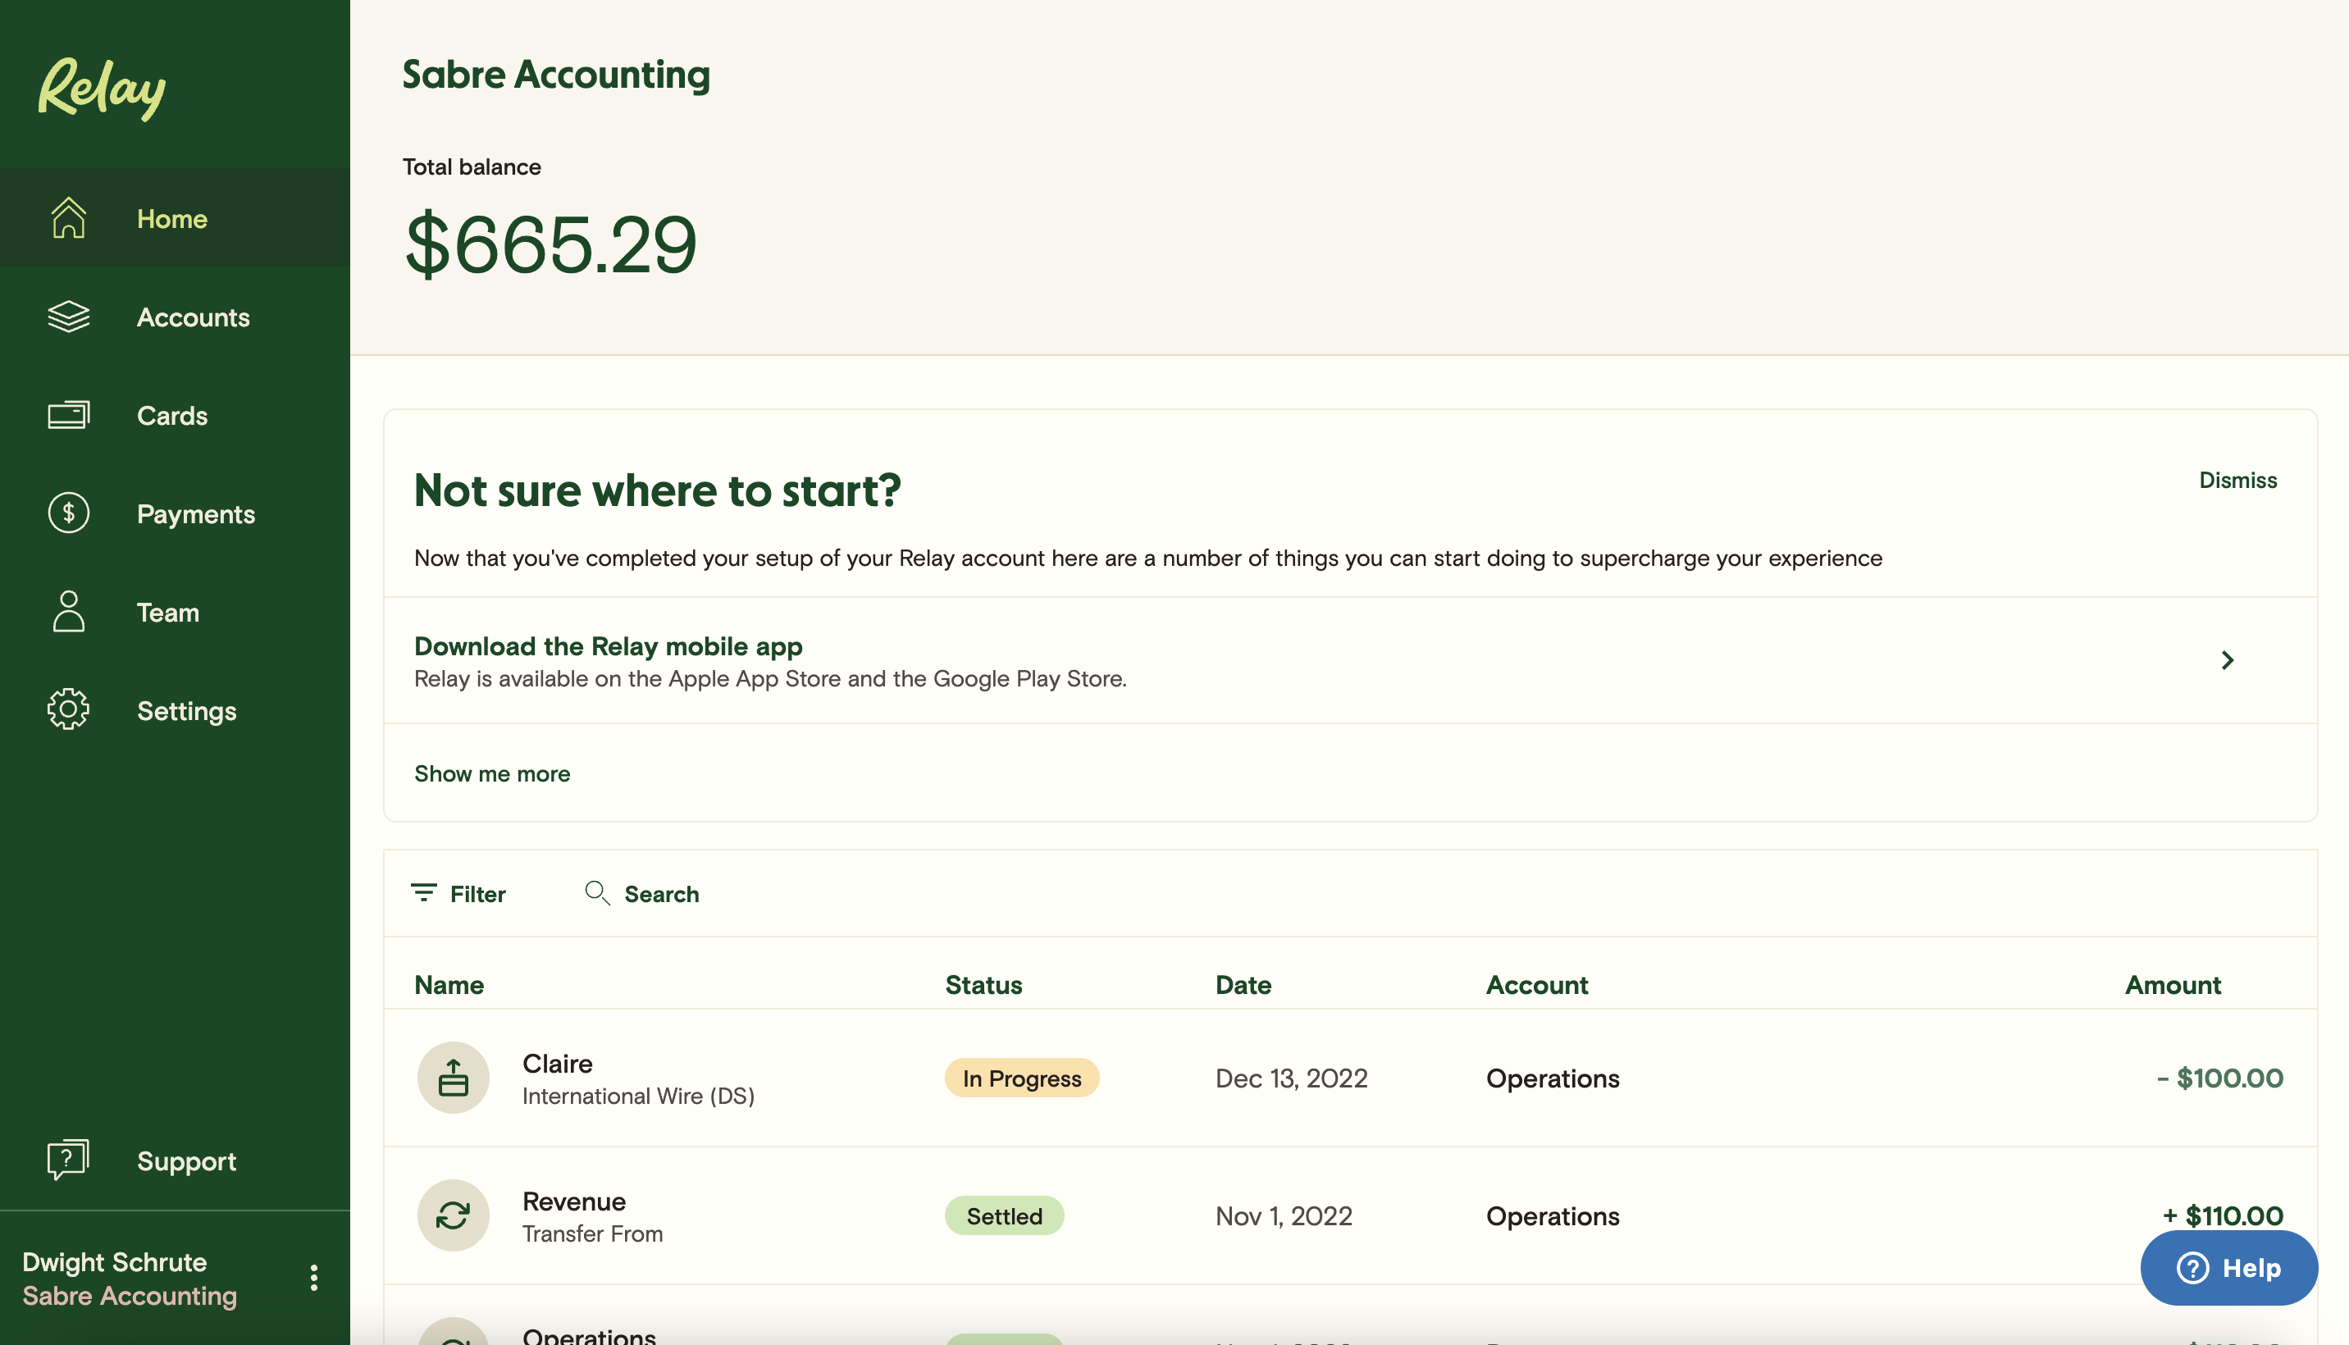
Task: Open Support from the sidebar
Action: [x=176, y=1160]
